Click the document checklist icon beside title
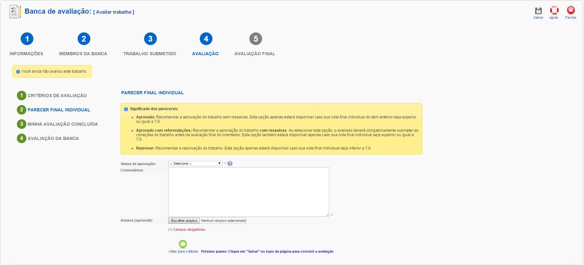The image size is (584, 265). [x=15, y=11]
